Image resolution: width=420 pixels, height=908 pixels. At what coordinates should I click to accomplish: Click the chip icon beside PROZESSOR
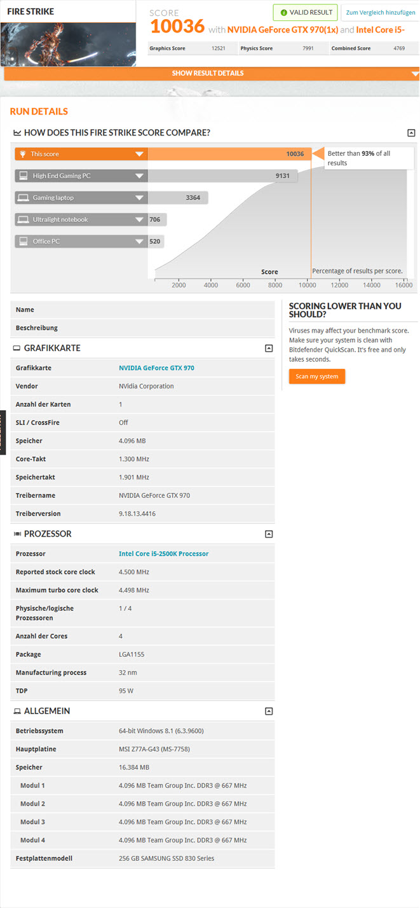[x=17, y=534]
